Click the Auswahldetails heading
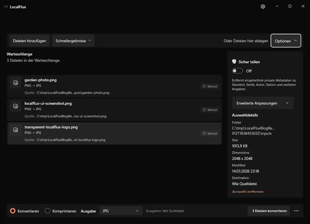310x224 pixels. (x=245, y=115)
